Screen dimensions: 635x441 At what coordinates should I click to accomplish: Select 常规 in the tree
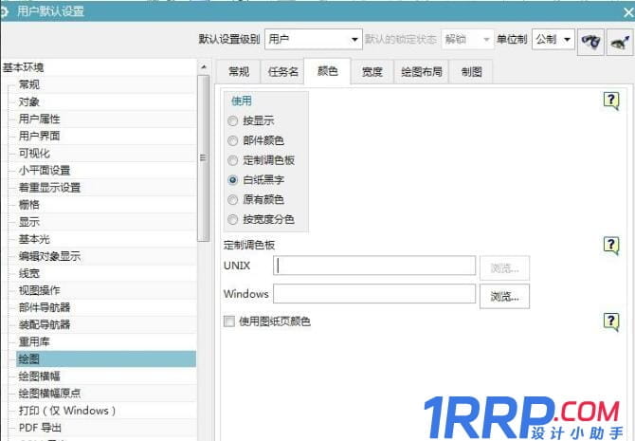click(x=29, y=84)
